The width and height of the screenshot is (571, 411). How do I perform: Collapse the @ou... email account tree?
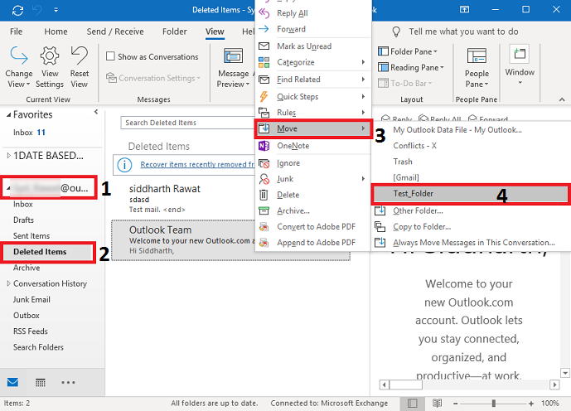pyautogui.click(x=8, y=189)
